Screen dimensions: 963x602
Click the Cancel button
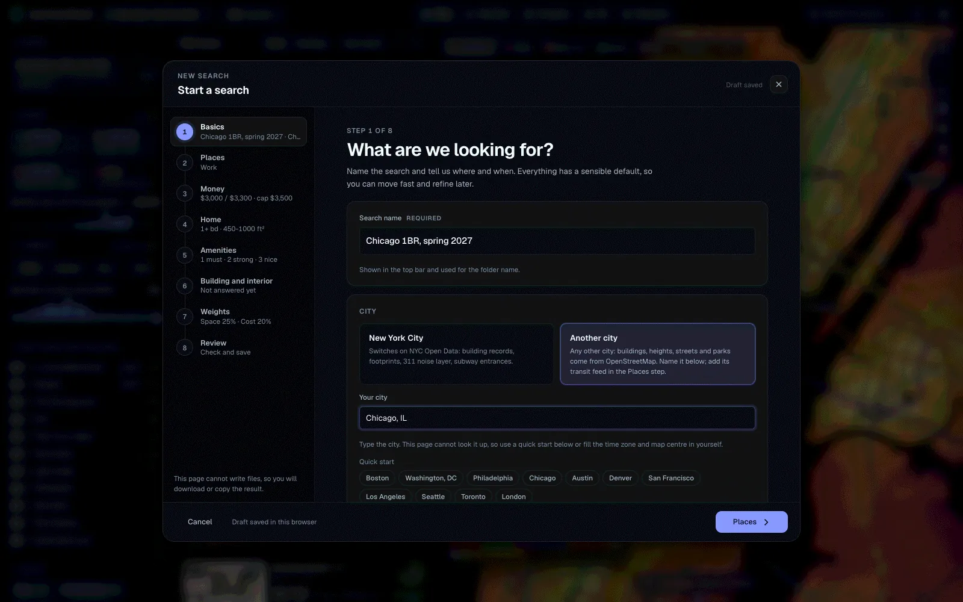click(x=200, y=522)
